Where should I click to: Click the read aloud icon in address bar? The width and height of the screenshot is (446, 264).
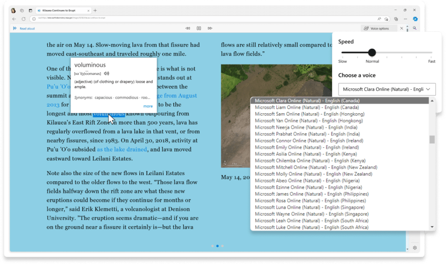(379, 19)
